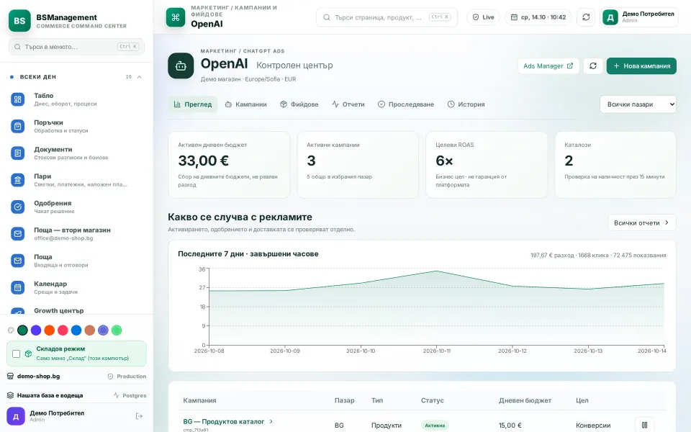Click the command-key icon in header
Viewport: 691px width, 432px height.
(176, 17)
